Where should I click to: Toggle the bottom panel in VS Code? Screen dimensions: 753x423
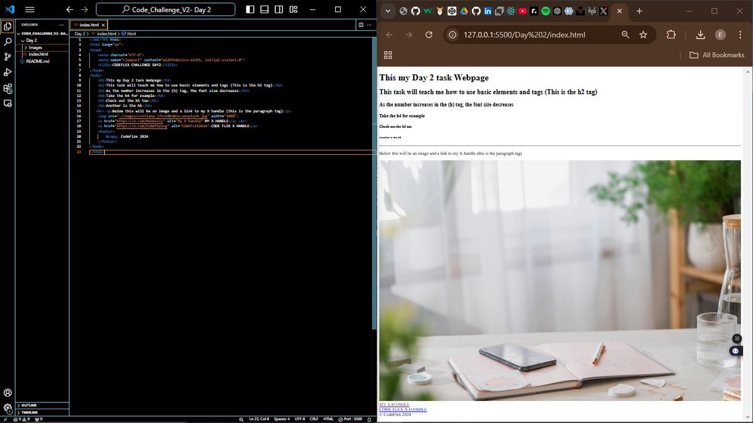pos(264,9)
